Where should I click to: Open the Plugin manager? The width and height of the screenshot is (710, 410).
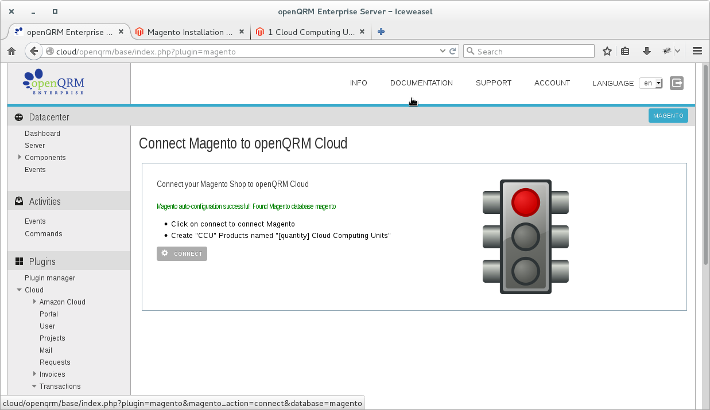pos(50,278)
